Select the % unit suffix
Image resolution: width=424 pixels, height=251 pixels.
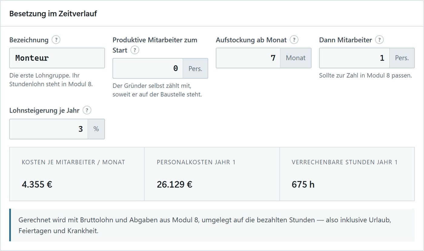(x=96, y=129)
